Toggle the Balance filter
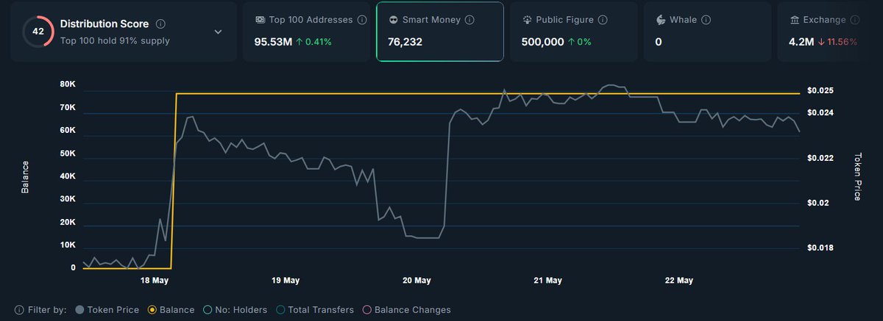The width and height of the screenshot is (883, 321). click(x=171, y=310)
